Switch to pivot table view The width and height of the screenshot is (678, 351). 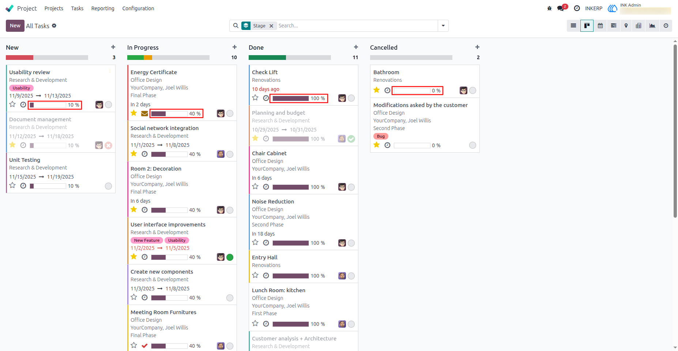[639, 26]
